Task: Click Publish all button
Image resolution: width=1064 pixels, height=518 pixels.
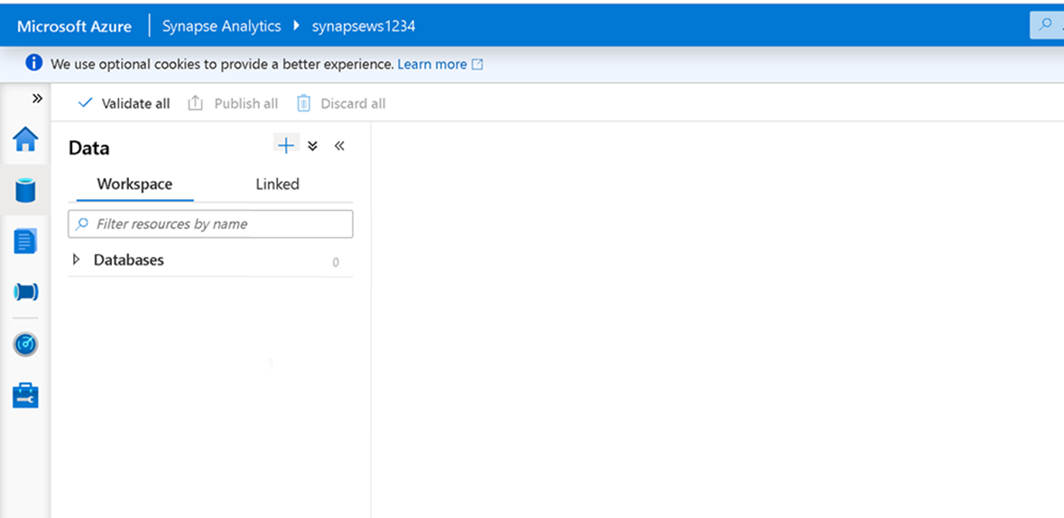Action: [234, 104]
